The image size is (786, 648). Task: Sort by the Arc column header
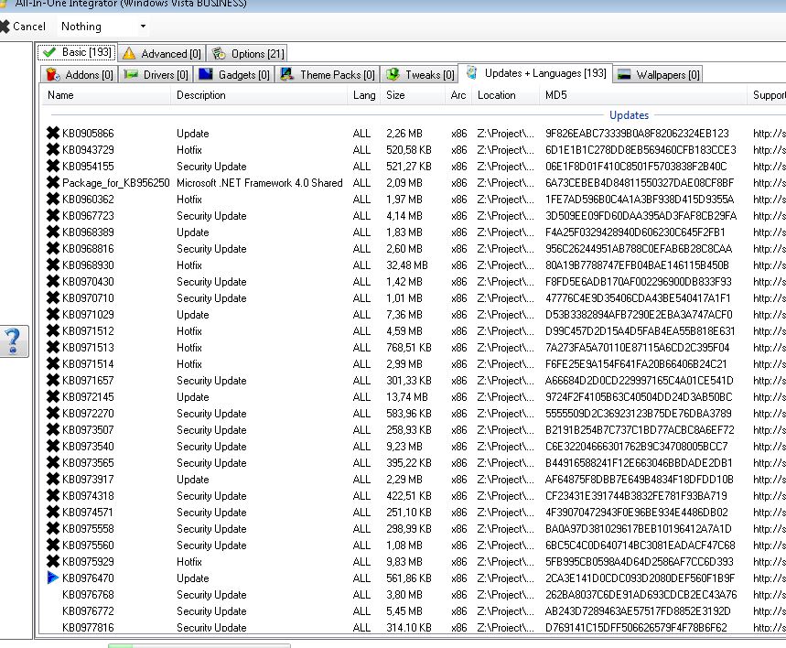(458, 95)
